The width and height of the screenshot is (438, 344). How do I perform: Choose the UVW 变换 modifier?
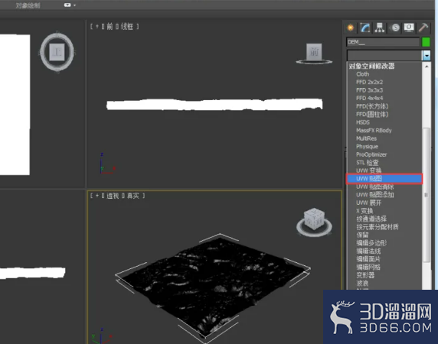[369, 170]
